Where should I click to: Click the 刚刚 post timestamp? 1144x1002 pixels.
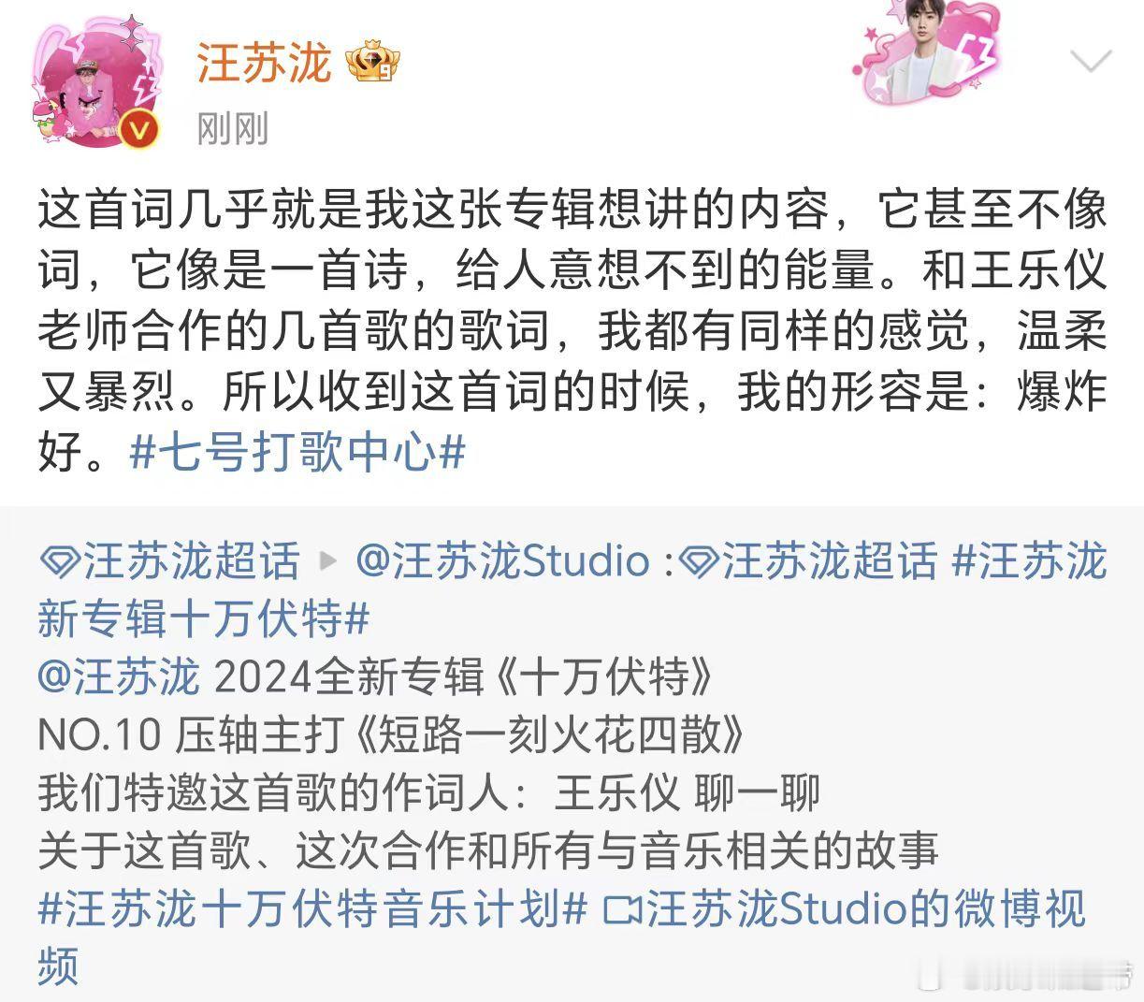click(x=233, y=128)
